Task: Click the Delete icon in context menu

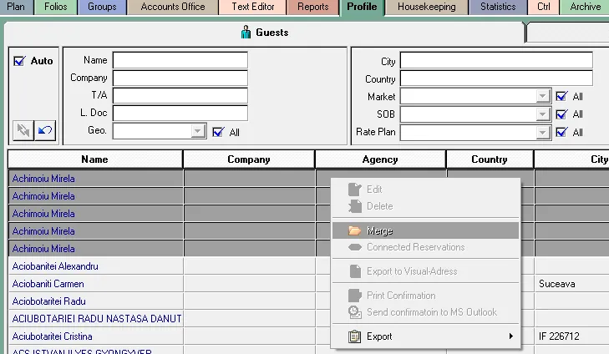Action: [x=354, y=206]
